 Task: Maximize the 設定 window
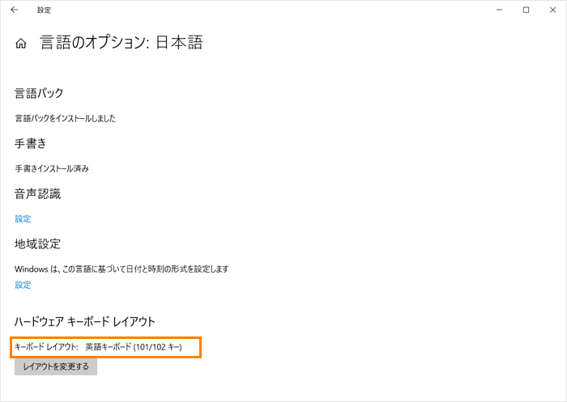point(526,10)
